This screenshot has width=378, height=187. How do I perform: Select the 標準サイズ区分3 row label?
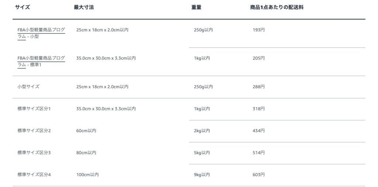pos(34,153)
